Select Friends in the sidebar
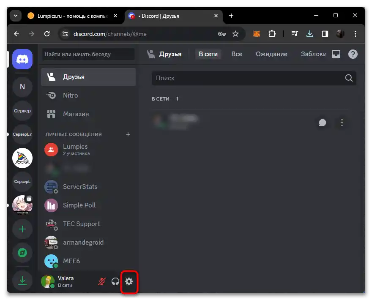Screen dimensions: 372x300 (88, 77)
